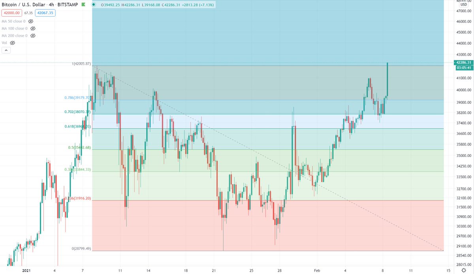474x274 pixels.
Task: Collapse the indicator legend panel
Action: click(6, 50)
